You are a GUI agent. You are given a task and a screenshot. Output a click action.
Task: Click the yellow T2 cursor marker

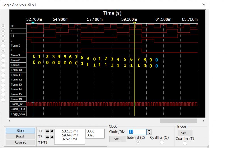pyautogui.click(x=135, y=23)
